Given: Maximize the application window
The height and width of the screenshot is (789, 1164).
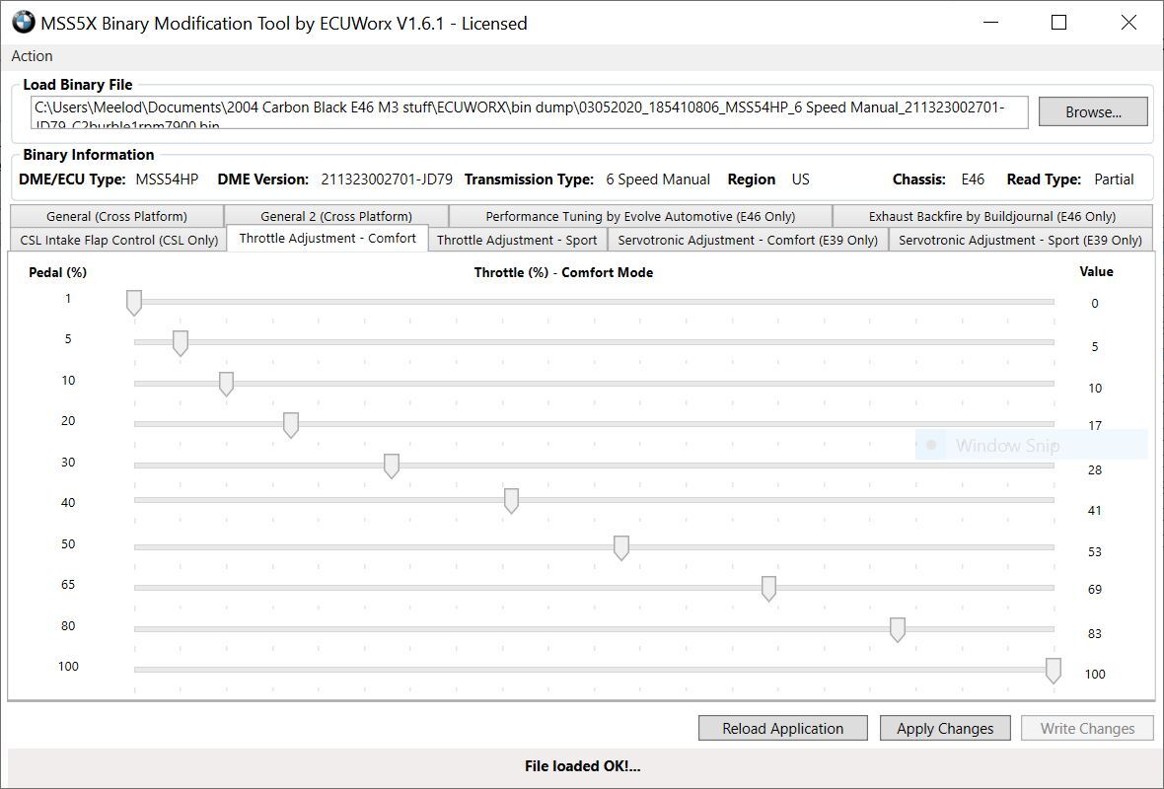Looking at the screenshot, I should click(1058, 23).
